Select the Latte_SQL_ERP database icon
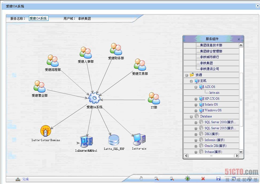This screenshot has width=260, height=184. (x=114, y=140)
